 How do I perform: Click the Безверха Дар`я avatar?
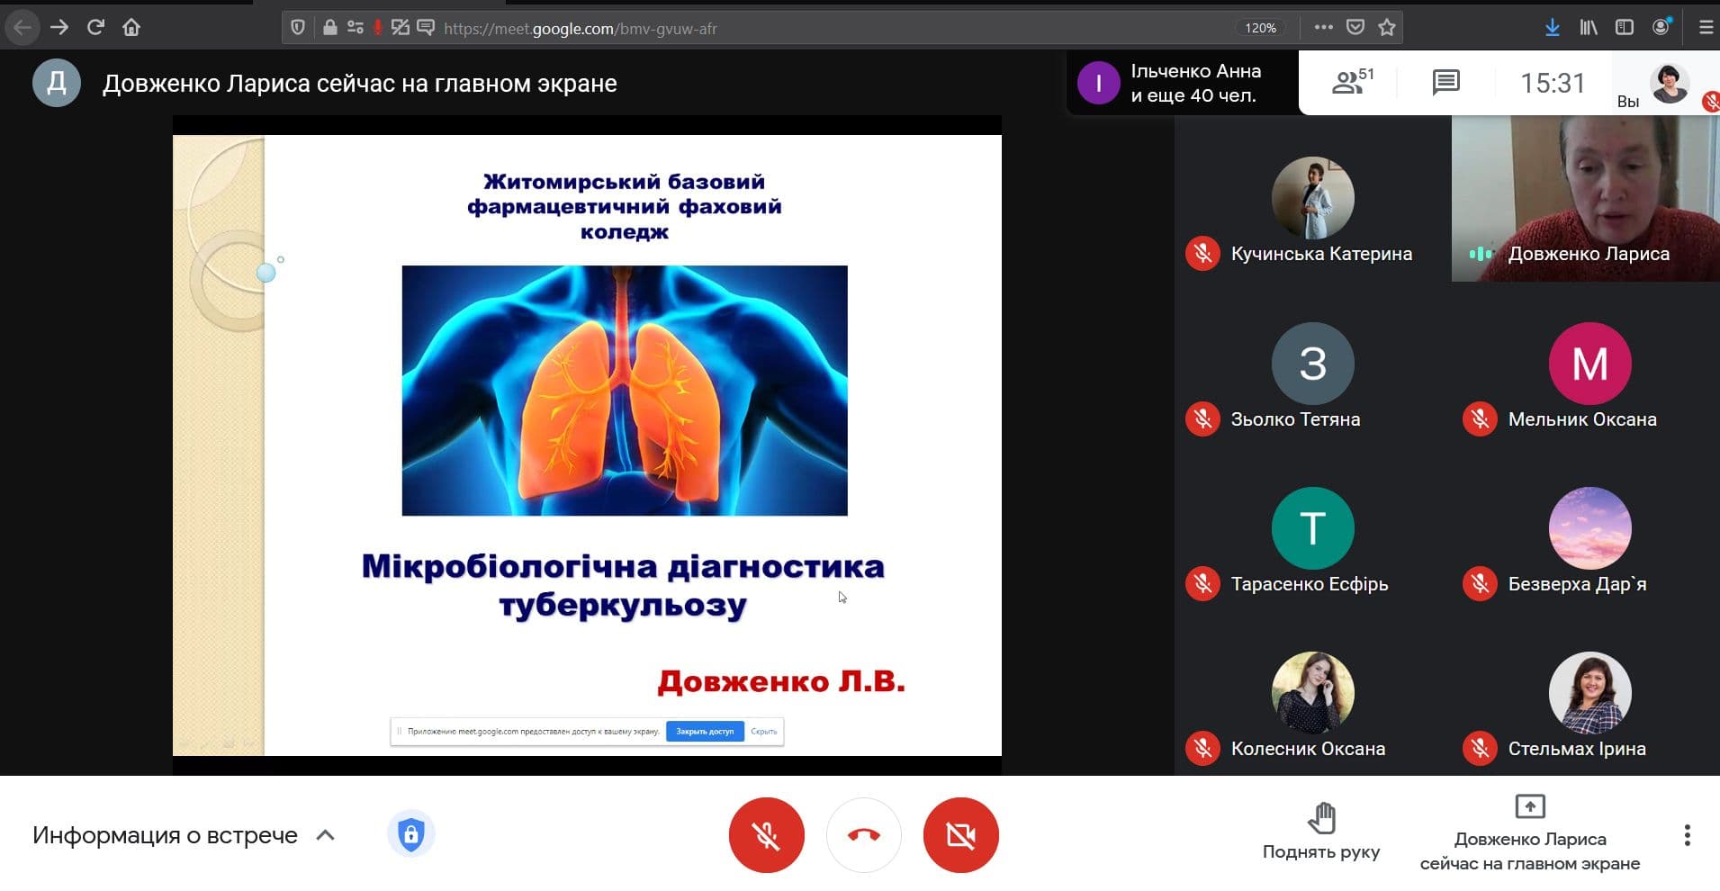(1589, 528)
